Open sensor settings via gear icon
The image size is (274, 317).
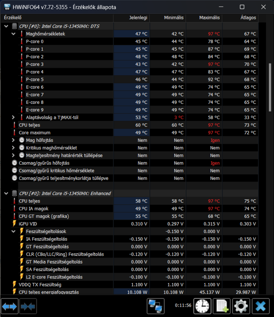pos(241,306)
